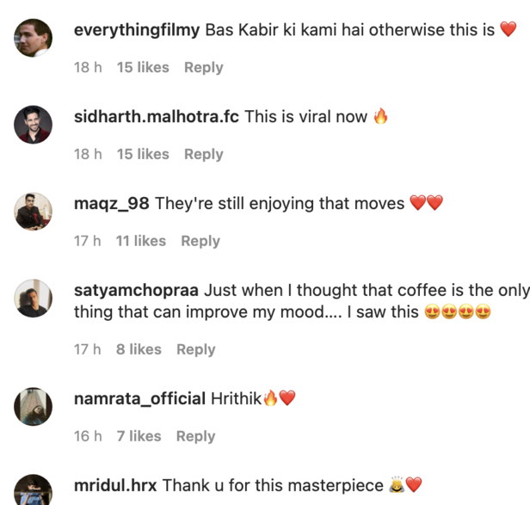Open everythingfilmy's profile picture
This screenshot has height=505, width=530.
[34, 38]
